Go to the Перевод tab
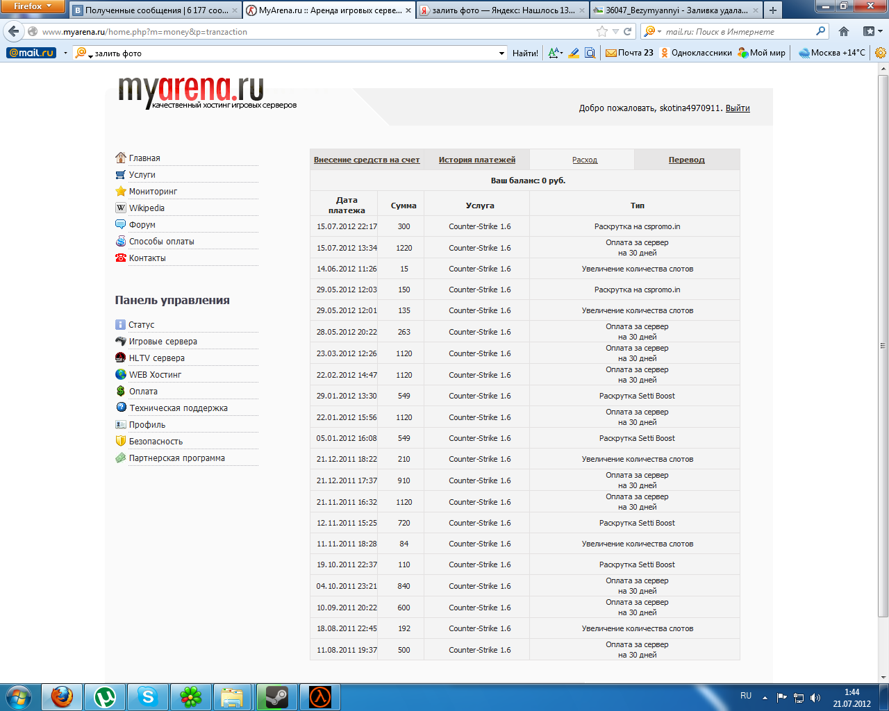The height and width of the screenshot is (711, 889). (x=687, y=160)
